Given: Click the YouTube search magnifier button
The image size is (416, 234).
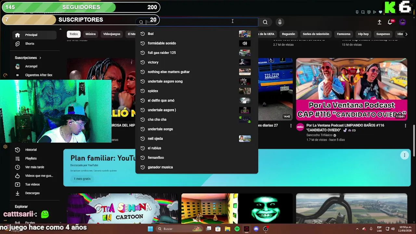Looking at the screenshot, I should point(265,22).
